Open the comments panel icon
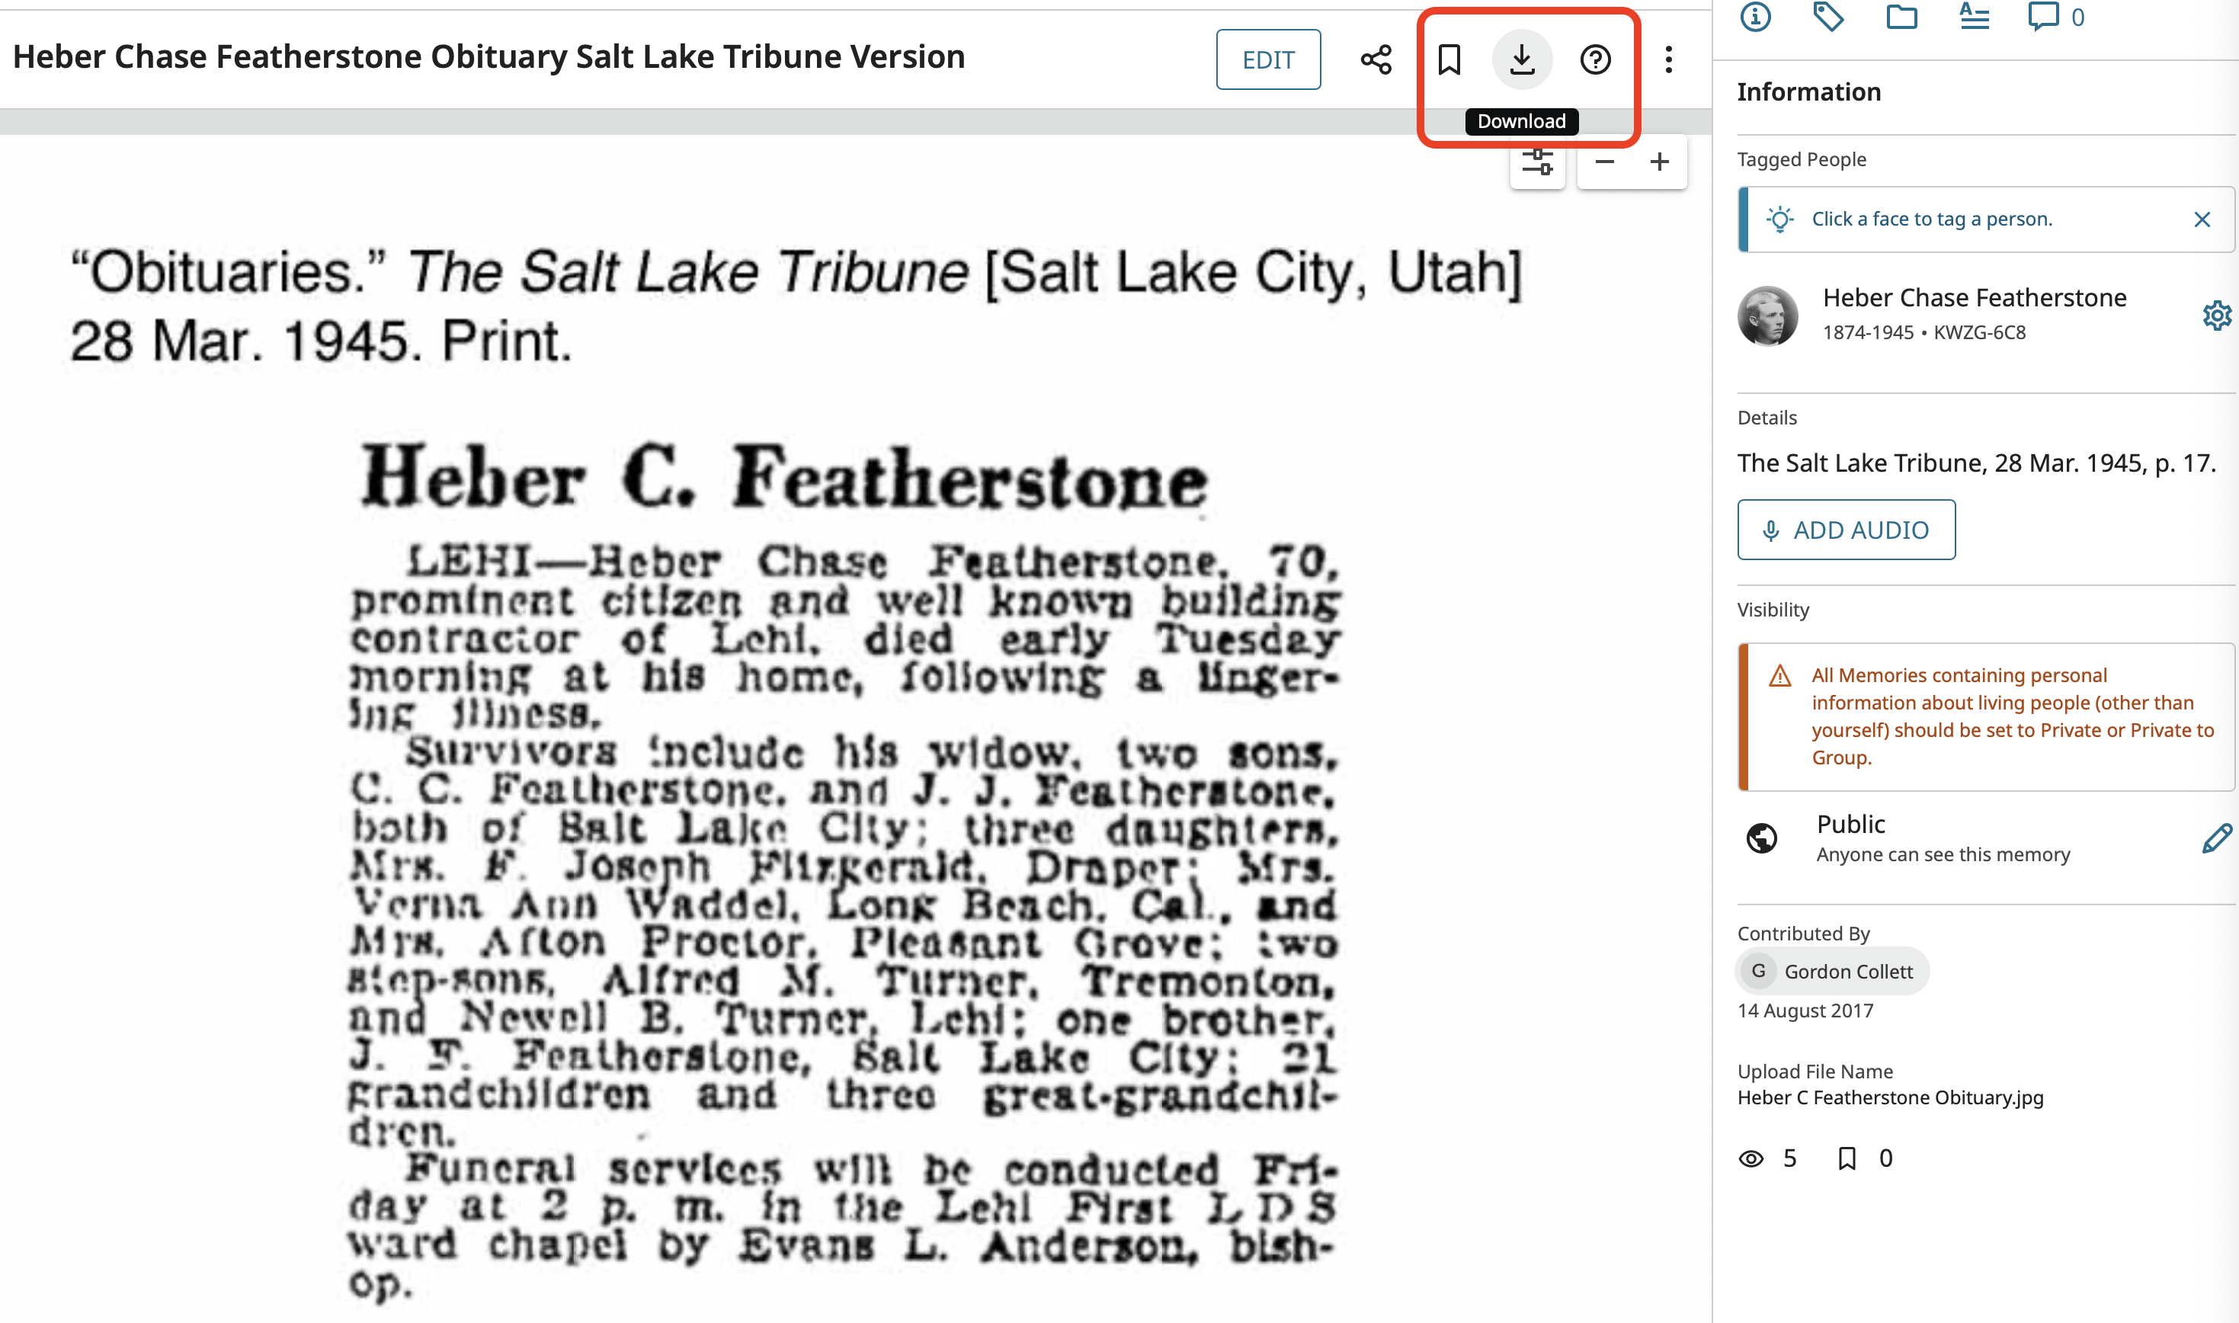The width and height of the screenshot is (2239, 1323). [x=2055, y=16]
